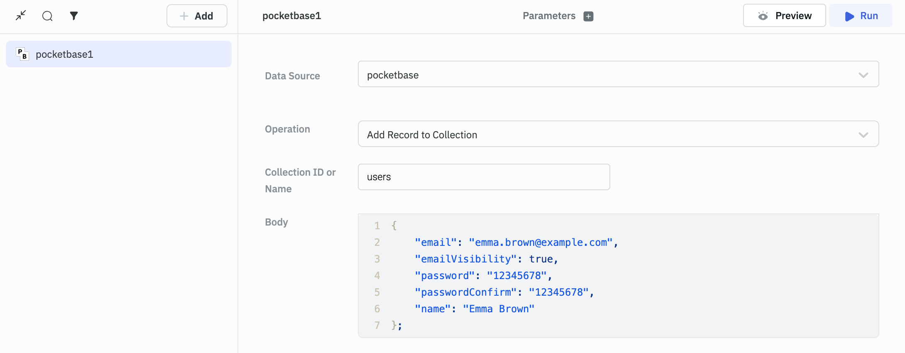
Task: Focus the Collection ID or Name field
Action: (484, 177)
